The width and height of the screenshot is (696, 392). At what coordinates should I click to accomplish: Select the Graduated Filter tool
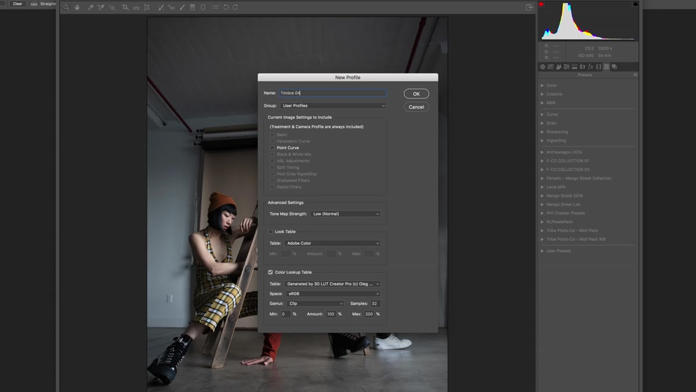coord(193,8)
